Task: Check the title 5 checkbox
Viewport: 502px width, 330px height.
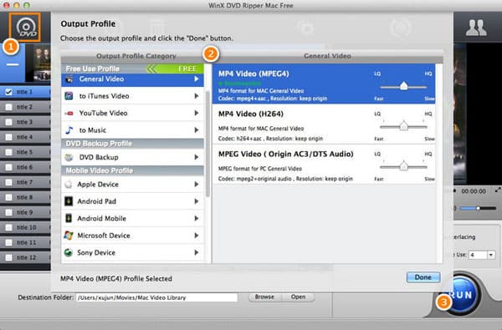Action: pos(8,152)
